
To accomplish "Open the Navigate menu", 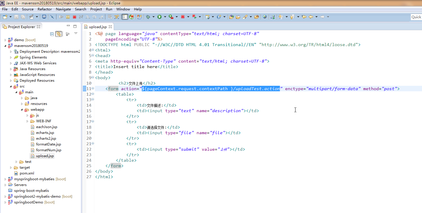I will [x=63, y=9].
